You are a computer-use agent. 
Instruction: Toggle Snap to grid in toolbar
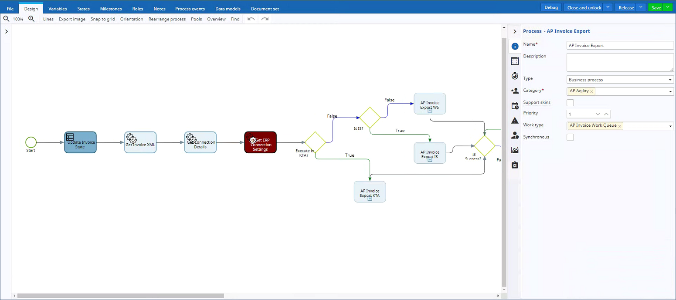coord(102,19)
